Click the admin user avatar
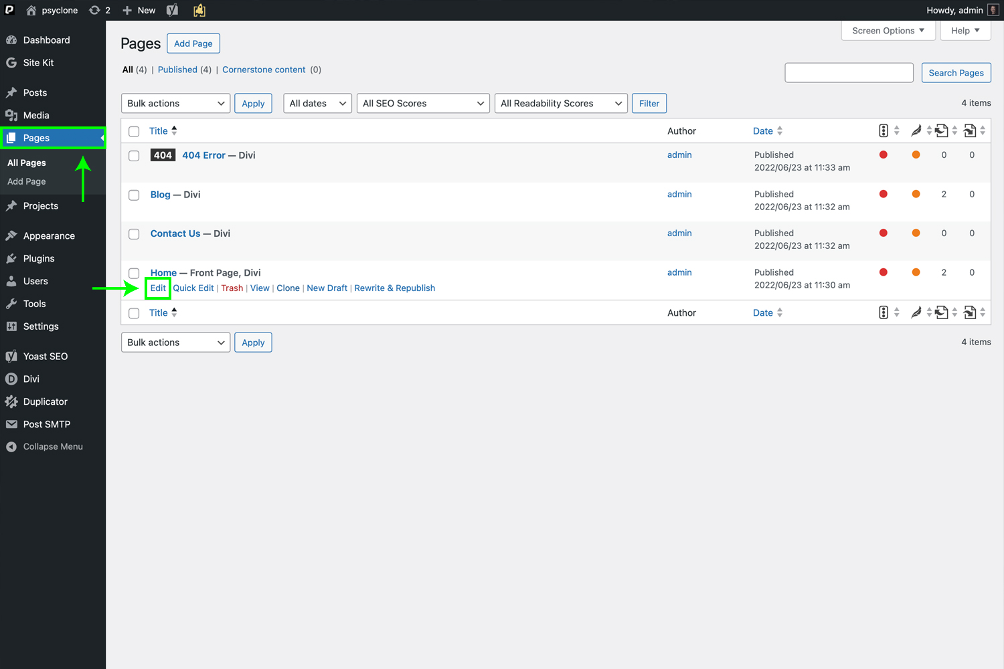Screen dimensions: 1004x669 tap(993, 10)
